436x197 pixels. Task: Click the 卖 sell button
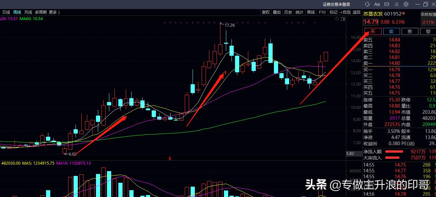tap(391, 31)
